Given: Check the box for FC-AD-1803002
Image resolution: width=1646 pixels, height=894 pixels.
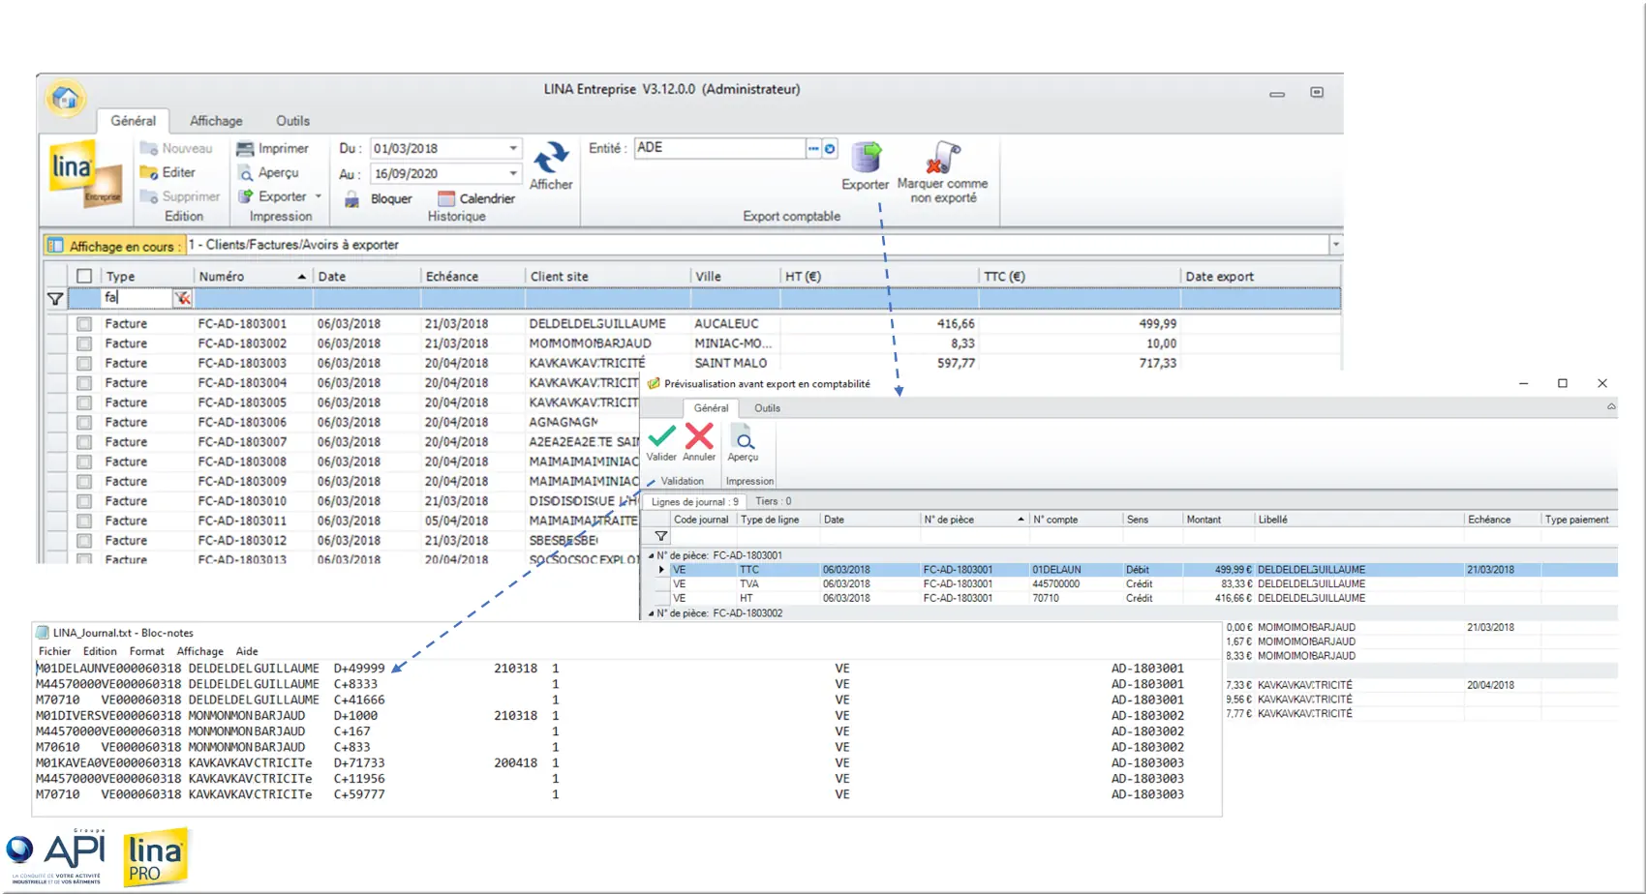Looking at the screenshot, I should click(x=84, y=343).
